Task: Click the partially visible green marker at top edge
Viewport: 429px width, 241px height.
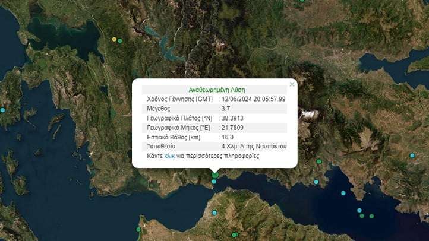Action: click(x=302, y=1)
